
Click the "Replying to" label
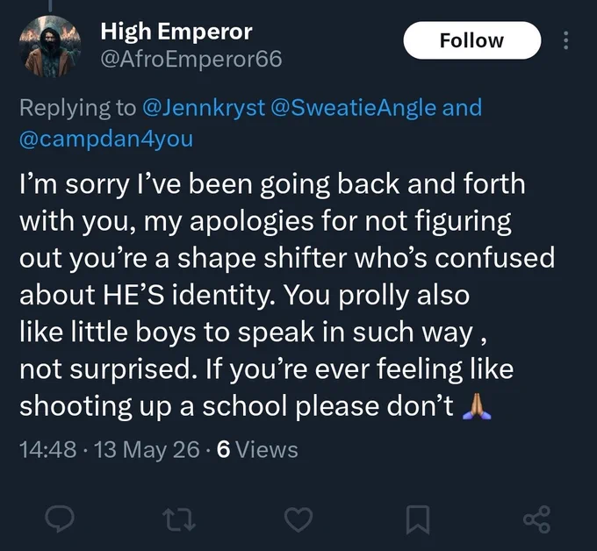[77, 108]
